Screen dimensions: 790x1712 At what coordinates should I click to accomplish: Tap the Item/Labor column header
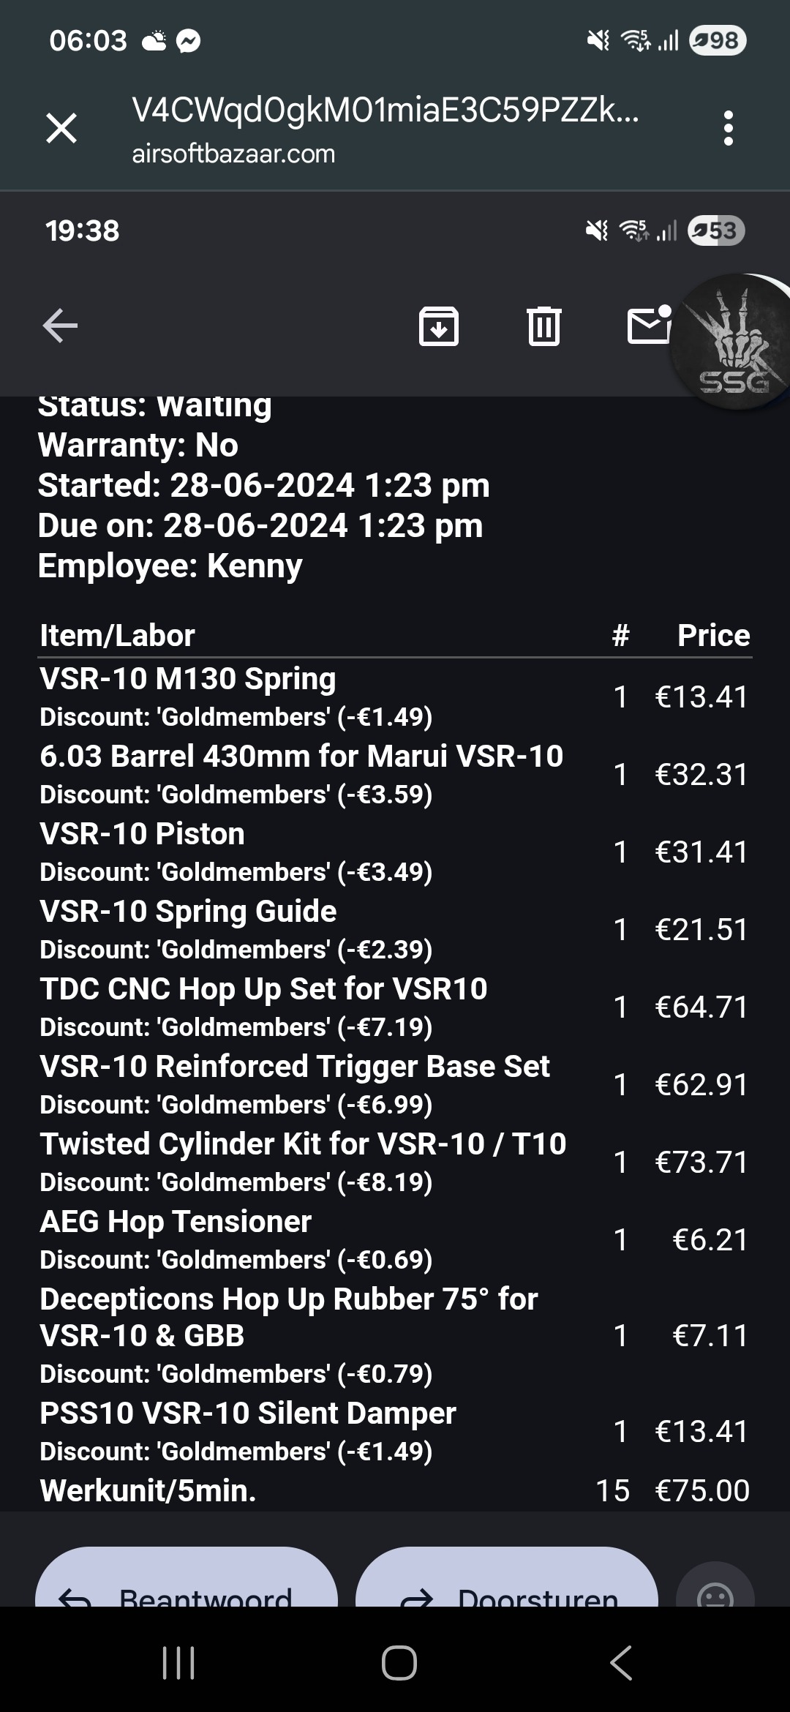117,636
